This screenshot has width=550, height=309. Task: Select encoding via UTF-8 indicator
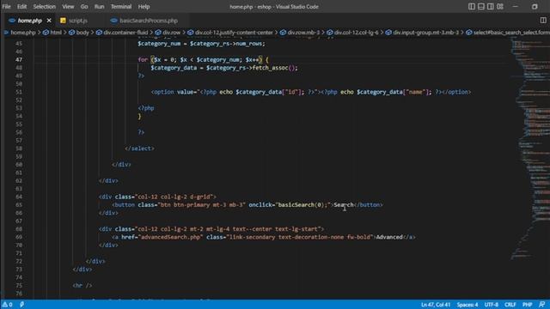pos(491,305)
